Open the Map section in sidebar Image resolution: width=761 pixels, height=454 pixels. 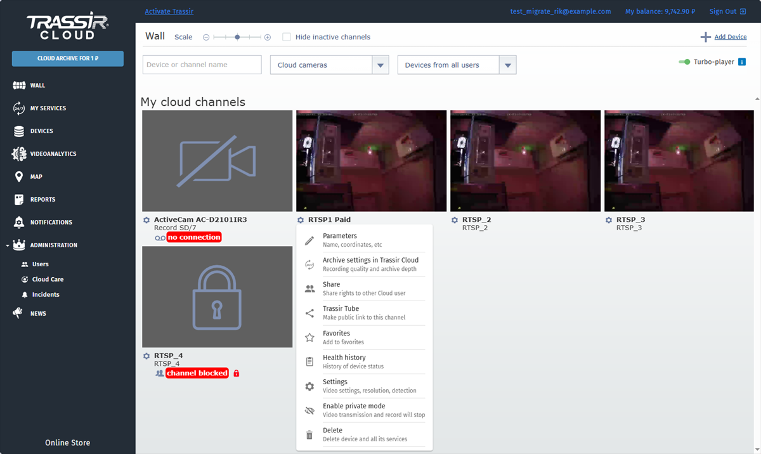(36, 177)
